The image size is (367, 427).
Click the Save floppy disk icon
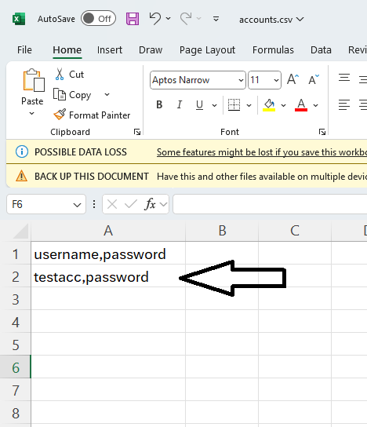click(x=133, y=19)
